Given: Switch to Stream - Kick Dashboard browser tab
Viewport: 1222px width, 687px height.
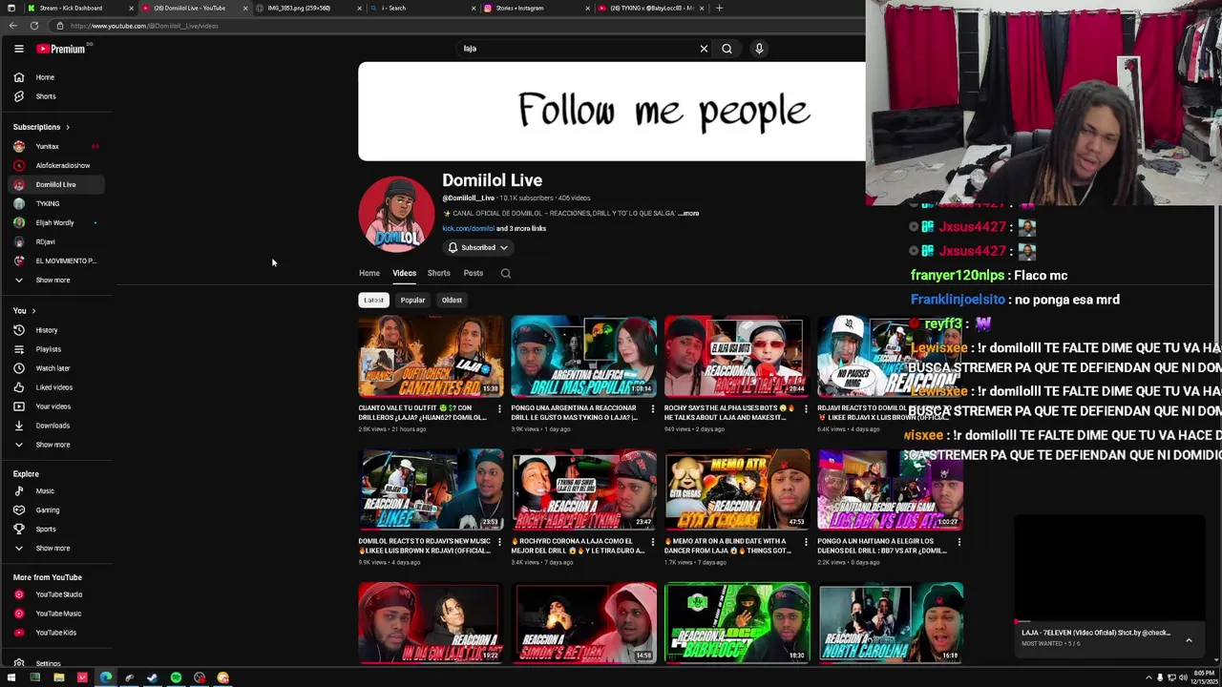Looking at the screenshot, I should tap(78, 8).
